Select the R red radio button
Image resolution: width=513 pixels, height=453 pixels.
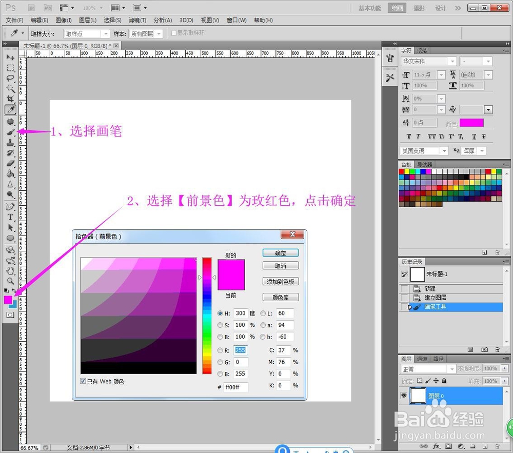(220, 350)
